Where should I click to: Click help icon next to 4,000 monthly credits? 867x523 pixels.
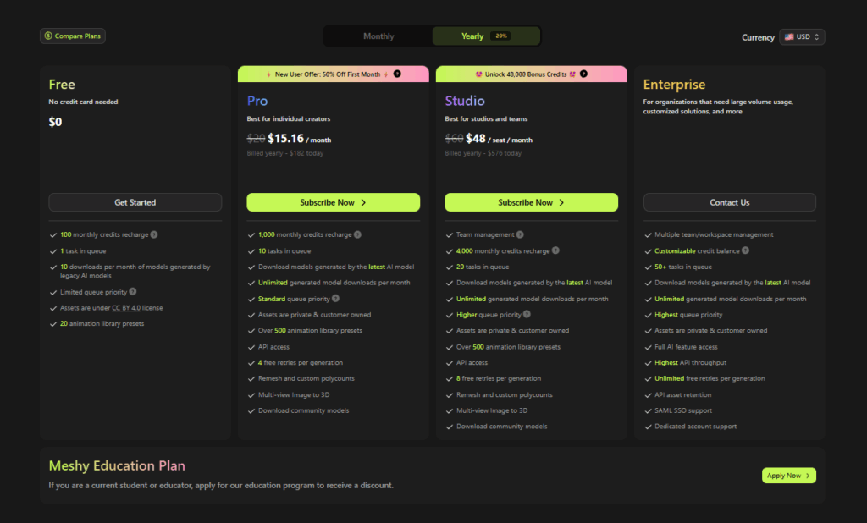click(556, 250)
